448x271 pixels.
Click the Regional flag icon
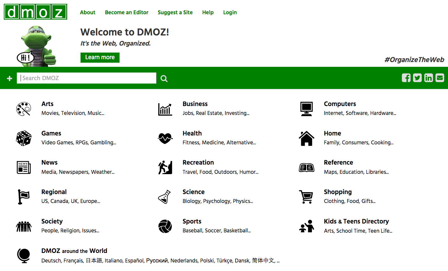(x=24, y=197)
